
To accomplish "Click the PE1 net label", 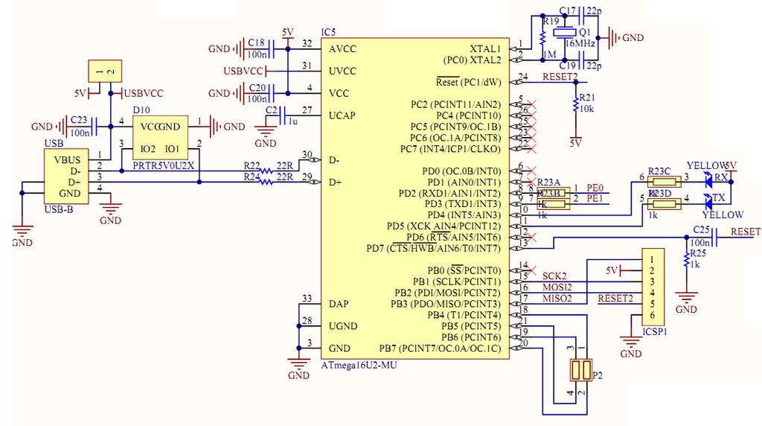I will [x=595, y=198].
